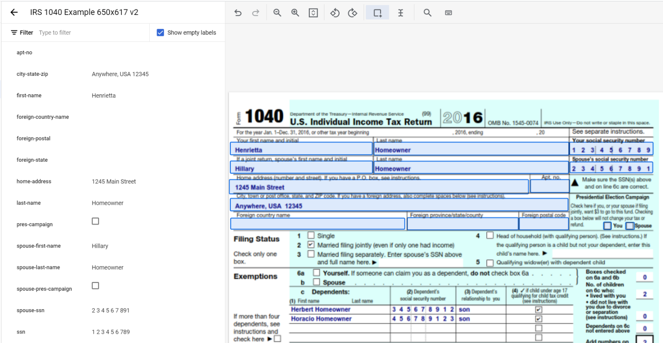Viewport: 663px width, 343px height.
Task: Select the Henrietta bounding box on the form
Action: click(x=300, y=149)
